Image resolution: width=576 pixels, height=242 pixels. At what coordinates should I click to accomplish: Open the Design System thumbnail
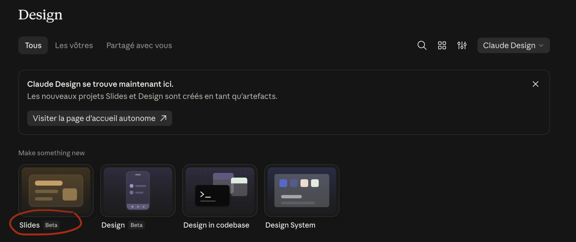302,190
